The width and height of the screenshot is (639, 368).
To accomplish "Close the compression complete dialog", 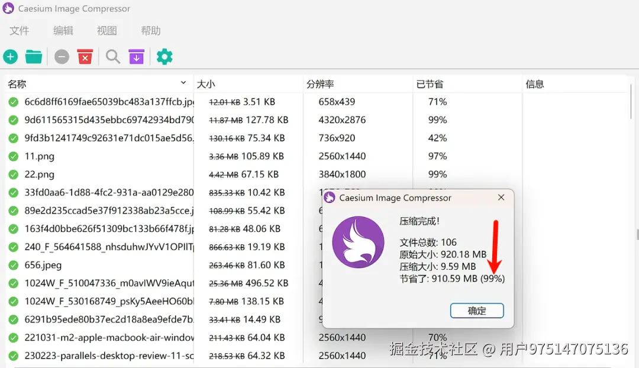I will click(x=501, y=197).
